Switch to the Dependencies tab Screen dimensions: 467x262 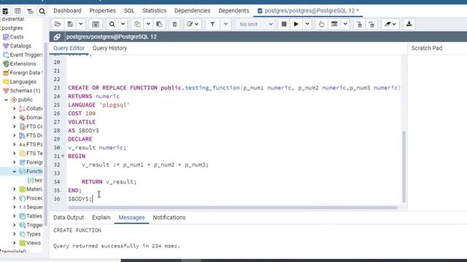pos(193,11)
